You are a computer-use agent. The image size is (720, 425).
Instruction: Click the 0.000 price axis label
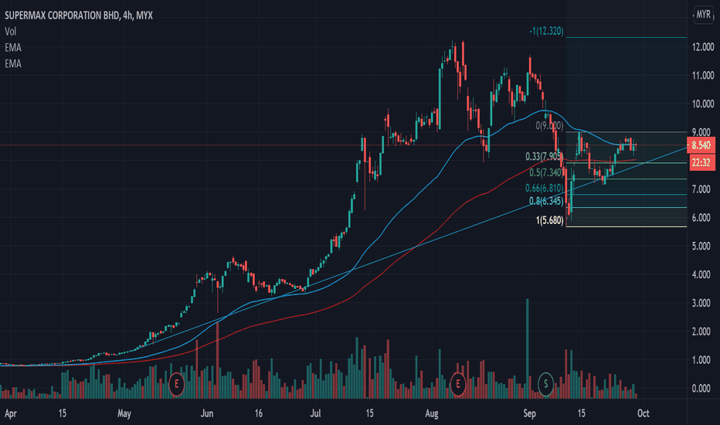[703, 389]
